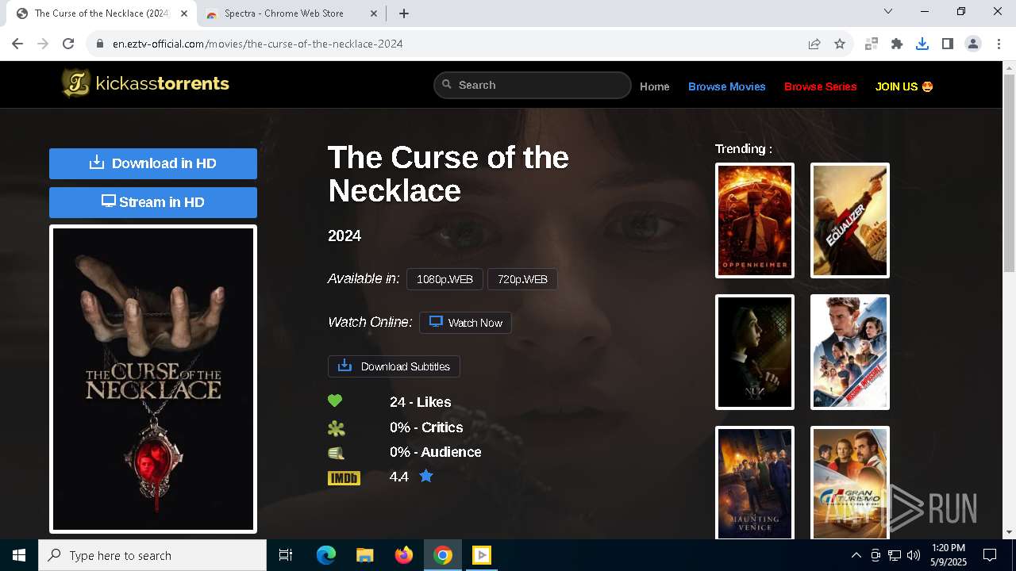Viewport: 1016px width, 571px height.
Task: Click the Watch Now button
Action: click(x=465, y=323)
